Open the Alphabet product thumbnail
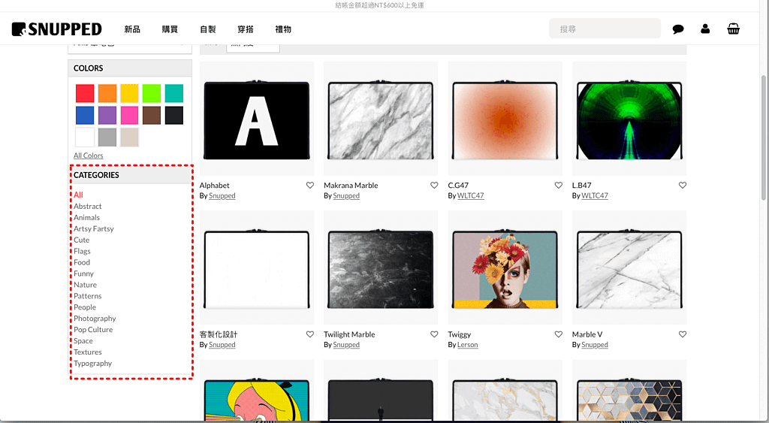This screenshot has width=769, height=423. (257, 118)
